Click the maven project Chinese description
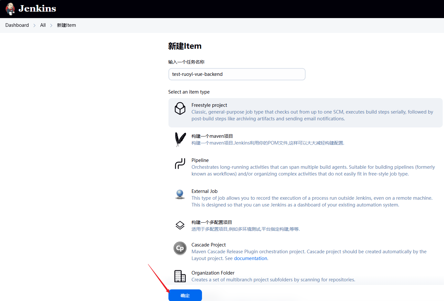 [268, 143]
